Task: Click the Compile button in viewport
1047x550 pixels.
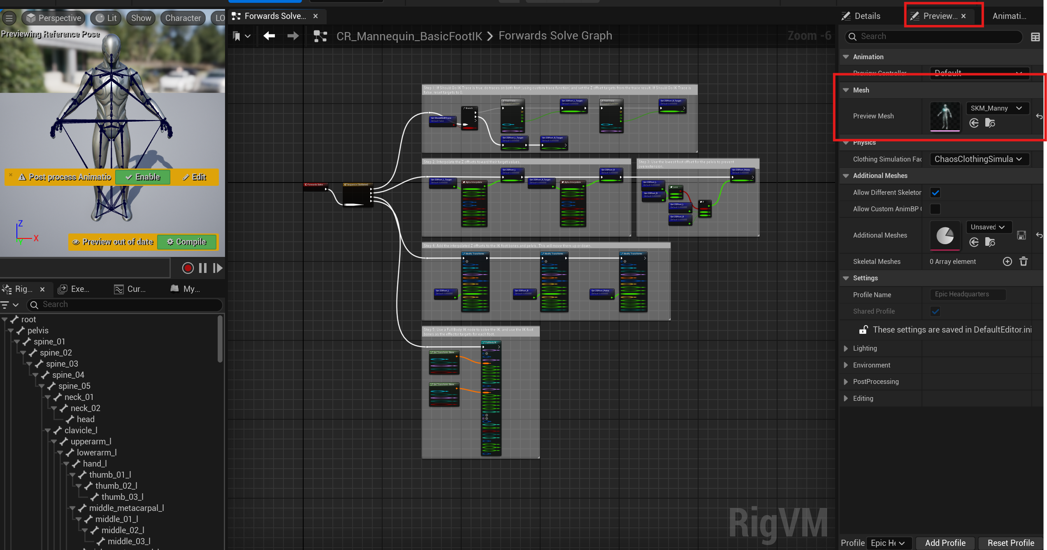Action: 187,242
